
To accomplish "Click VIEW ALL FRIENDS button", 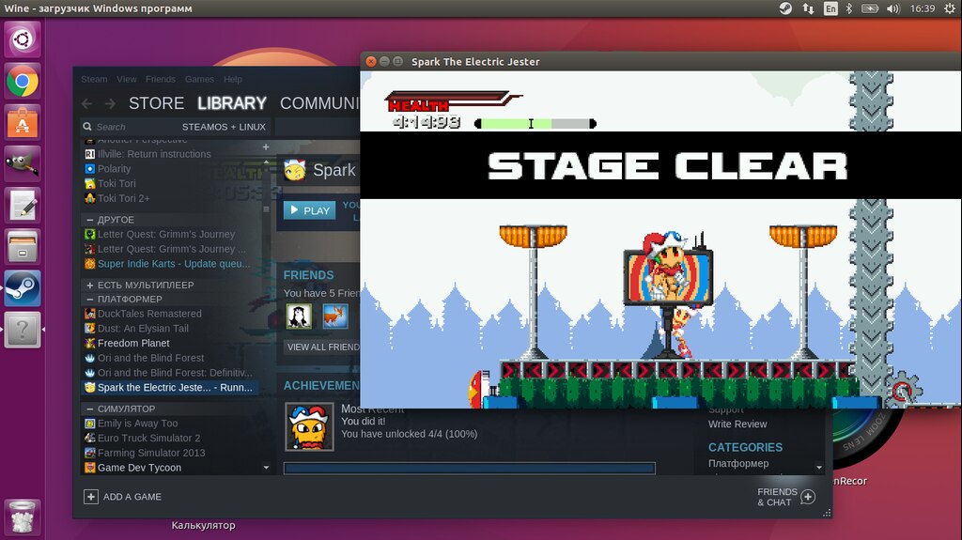I will (322, 347).
